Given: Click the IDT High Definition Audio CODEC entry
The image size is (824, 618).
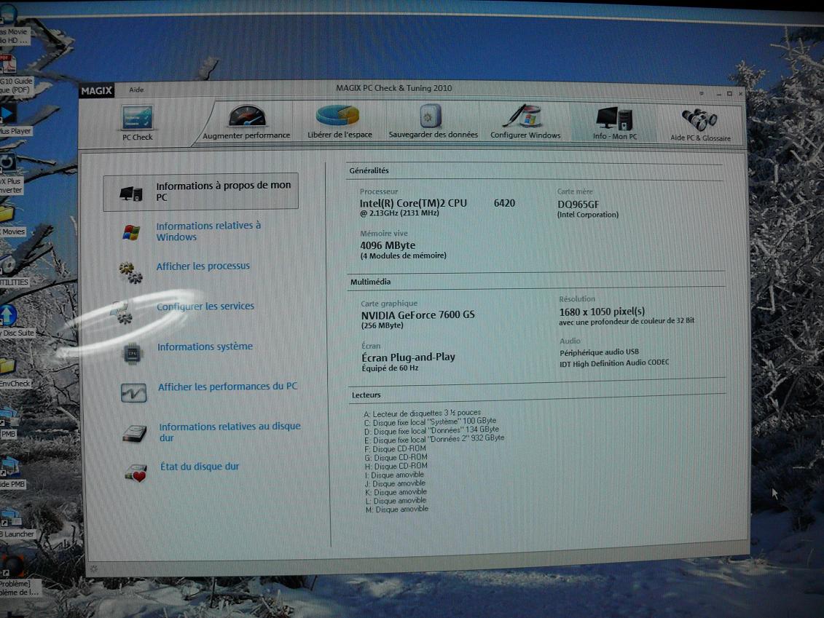Looking at the screenshot, I should click(614, 363).
